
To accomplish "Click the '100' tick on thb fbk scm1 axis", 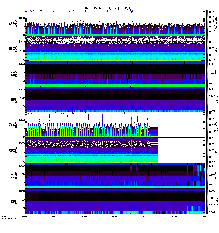I will coord(22,98).
